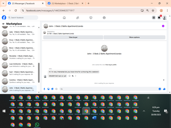Image resolution: width=171 pixels, height=128 pixels.
Task: Go back to the previous page
Action: [x=4, y=11]
